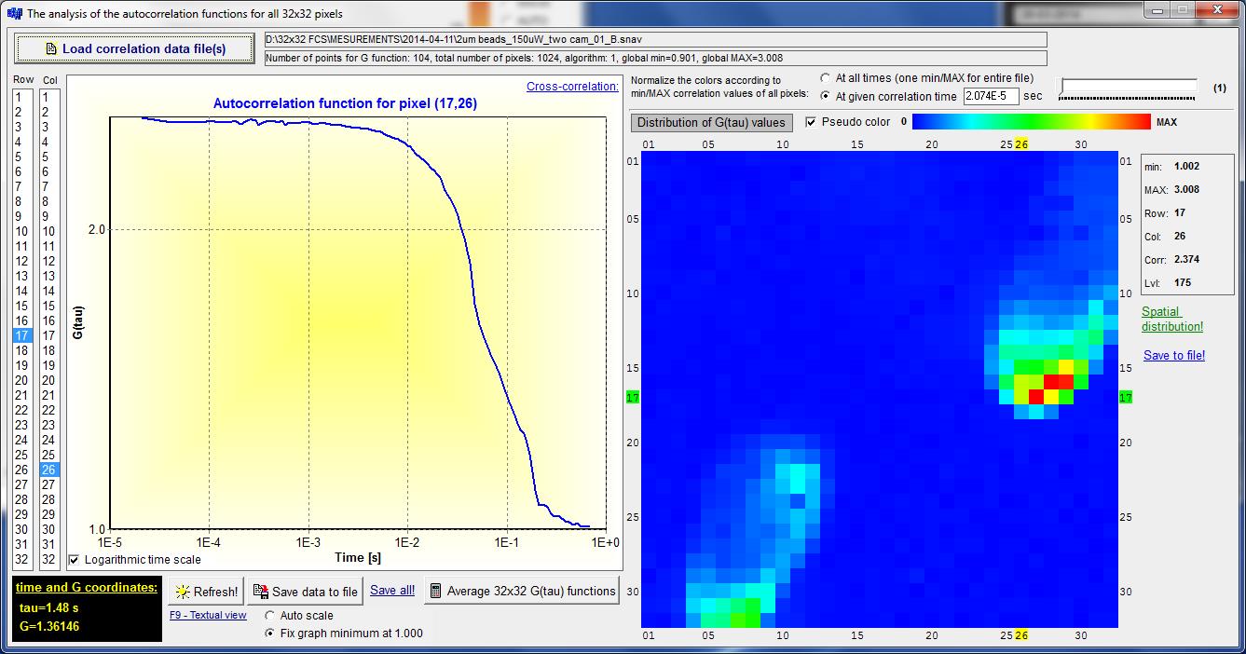Click the Save to file! link
Image resolution: width=1246 pixels, height=654 pixels.
coord(1174,355)
